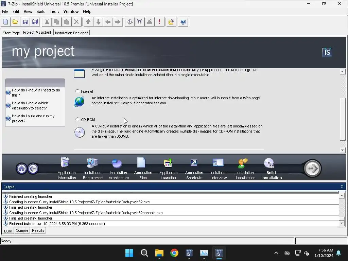Click the main pane scroll down arrow
The image size is (348, 261).
click(343, 150)
